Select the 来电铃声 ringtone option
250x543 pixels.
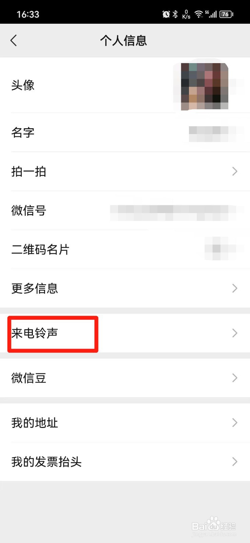[x=125, y=333]
